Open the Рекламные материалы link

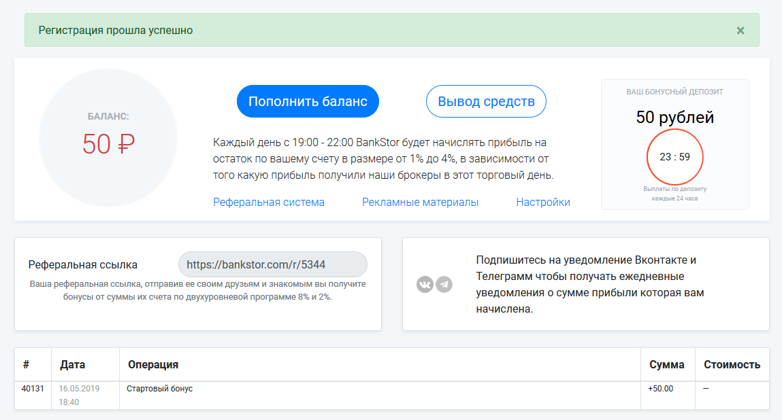point(421,203)
